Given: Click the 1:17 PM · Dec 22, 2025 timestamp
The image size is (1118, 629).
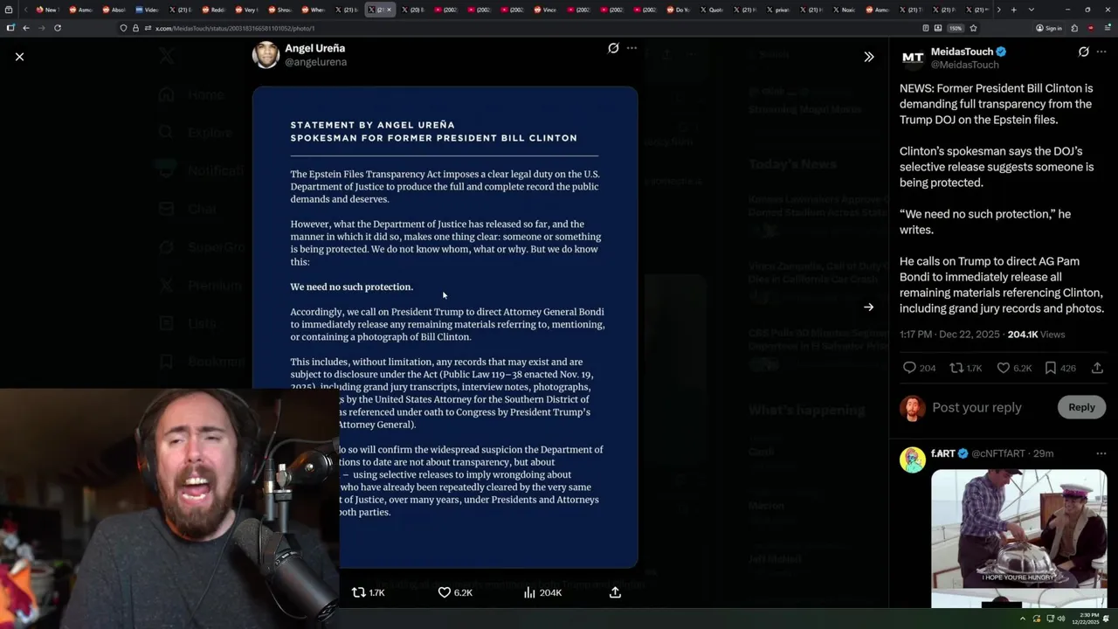Looking at the screenshot, I should point(949,335).
